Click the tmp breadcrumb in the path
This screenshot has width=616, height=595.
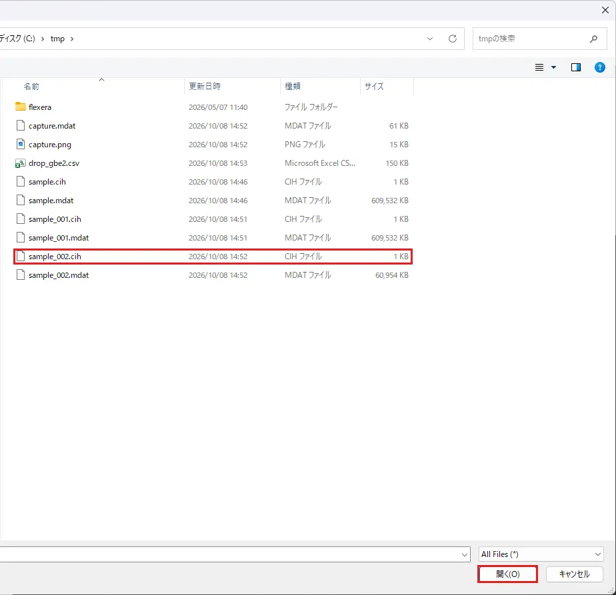(57, 39)
